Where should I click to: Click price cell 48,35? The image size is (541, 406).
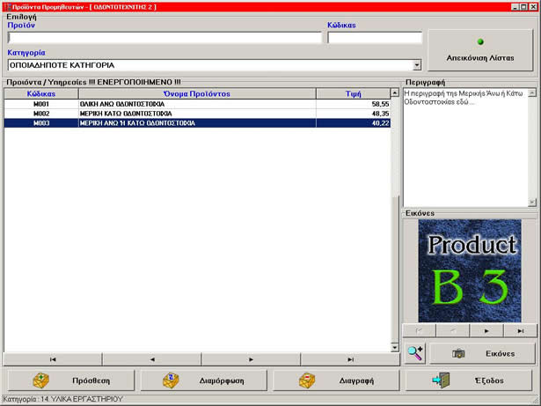pyautogui.click(x=354, y=114)
